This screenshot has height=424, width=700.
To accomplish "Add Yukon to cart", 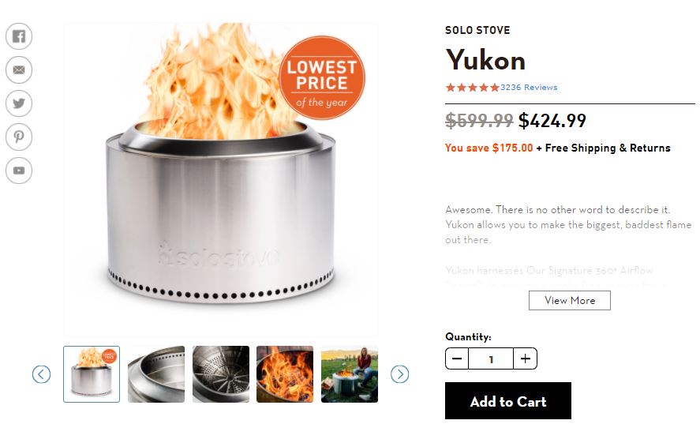I will tap(508, 401).
